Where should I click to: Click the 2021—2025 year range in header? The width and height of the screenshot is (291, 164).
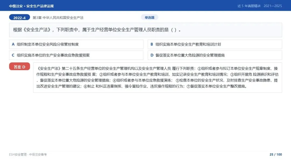pos(273,6)
